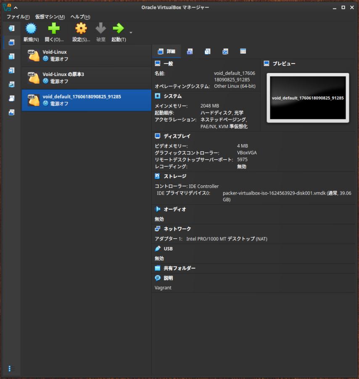Select the void_default_1760618090825_91285 machine in the list
This screenshot has width=359, height=379.
coord(86,100)
